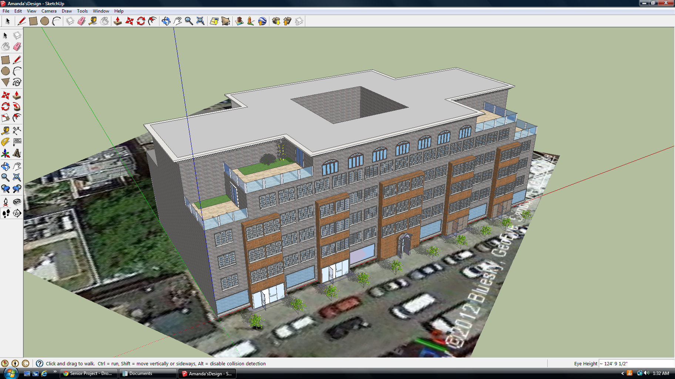Open the status bar help question icon

coord(40,363)
